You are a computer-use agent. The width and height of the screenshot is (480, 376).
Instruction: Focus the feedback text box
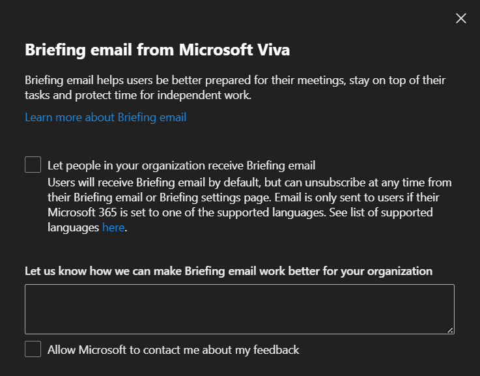click(239, 309)
